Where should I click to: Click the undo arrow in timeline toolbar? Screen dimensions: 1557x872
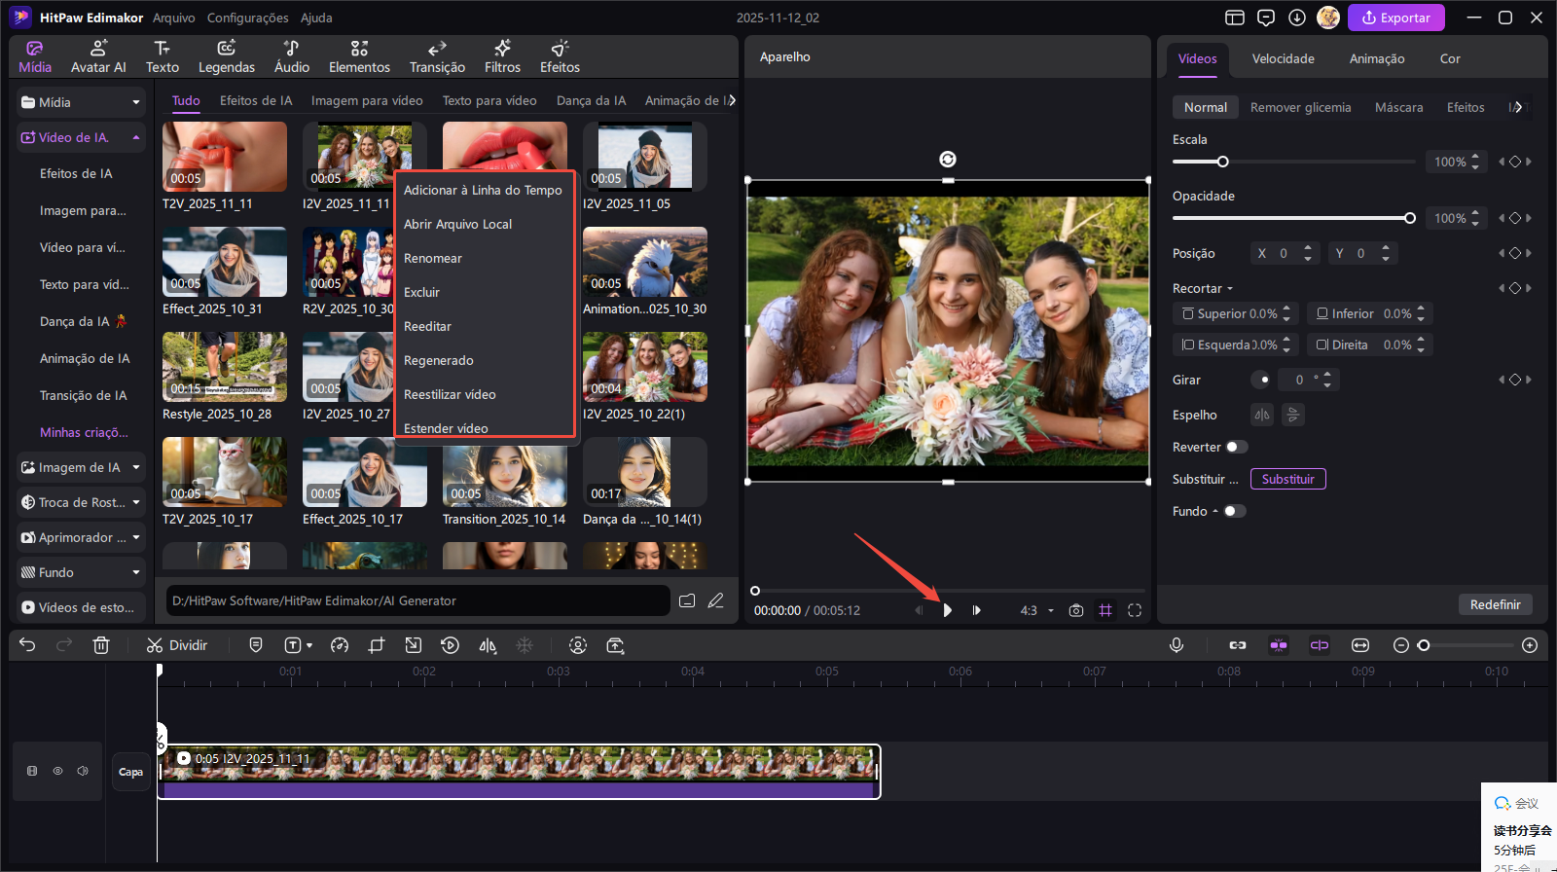click(x=27, y=645)
